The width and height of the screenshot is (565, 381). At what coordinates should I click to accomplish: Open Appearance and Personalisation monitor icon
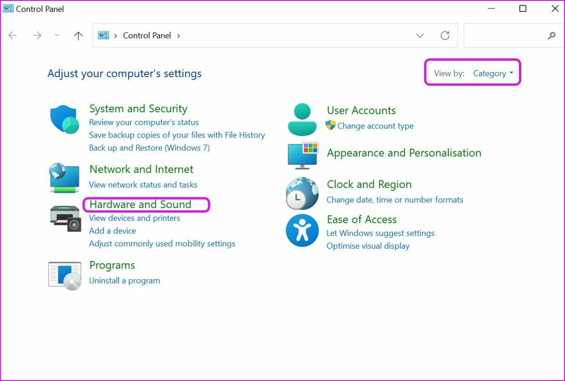pos(303,155)
